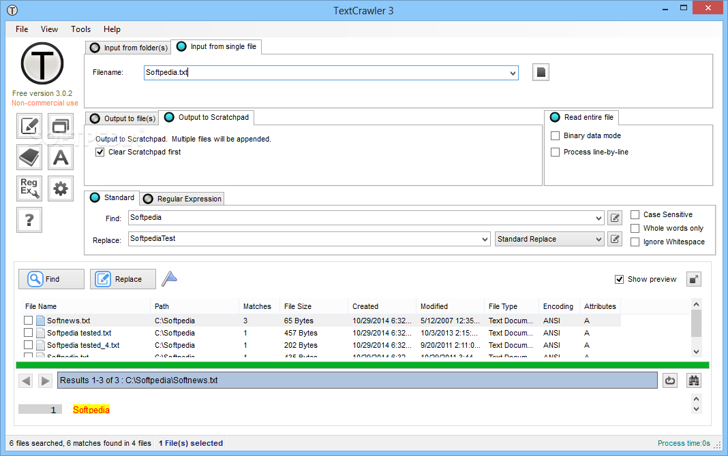Click the results list scrollbar down arrow
The height and width of the screenshot is (456, 728).
(696, 352)
